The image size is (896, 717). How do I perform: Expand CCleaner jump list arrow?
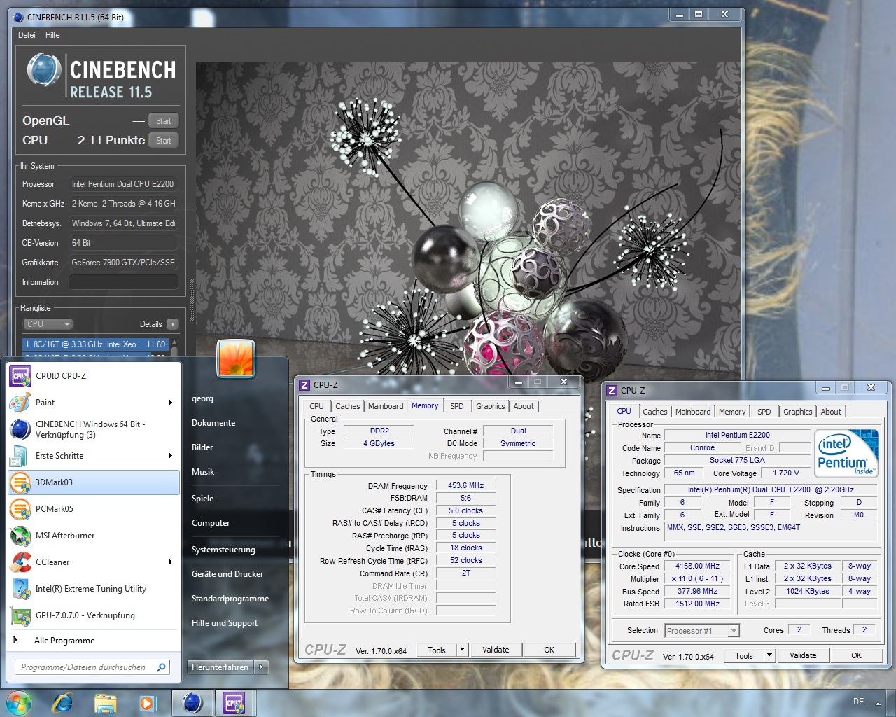tap(170, 562)
